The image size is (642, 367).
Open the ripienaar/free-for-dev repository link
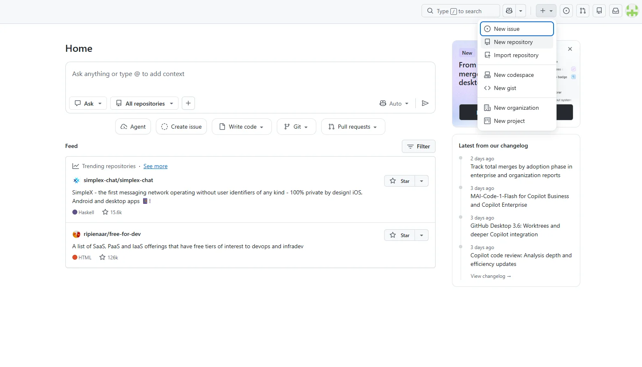pos(112,234)
